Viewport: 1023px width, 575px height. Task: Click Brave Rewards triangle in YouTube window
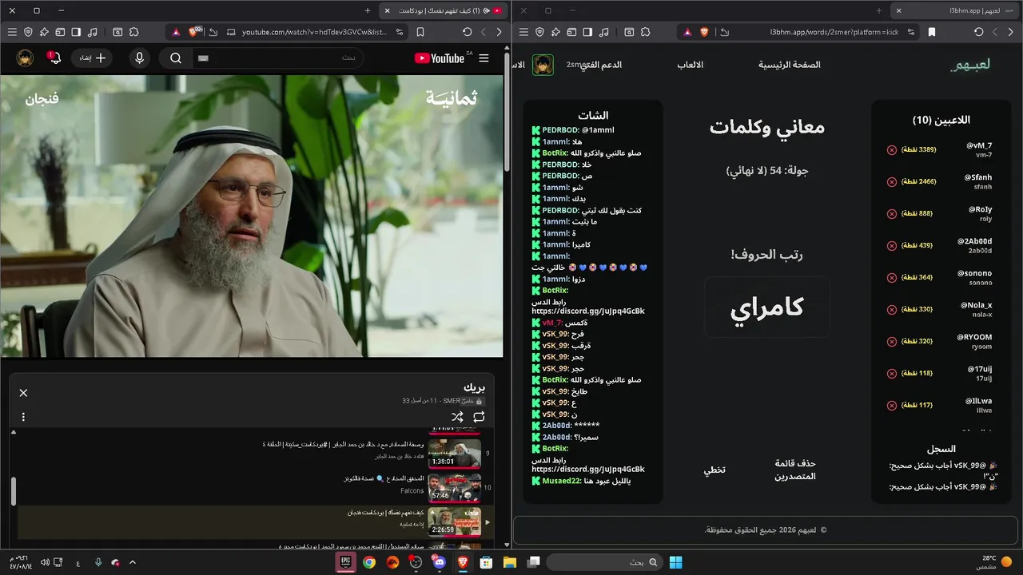pos(177,32)
